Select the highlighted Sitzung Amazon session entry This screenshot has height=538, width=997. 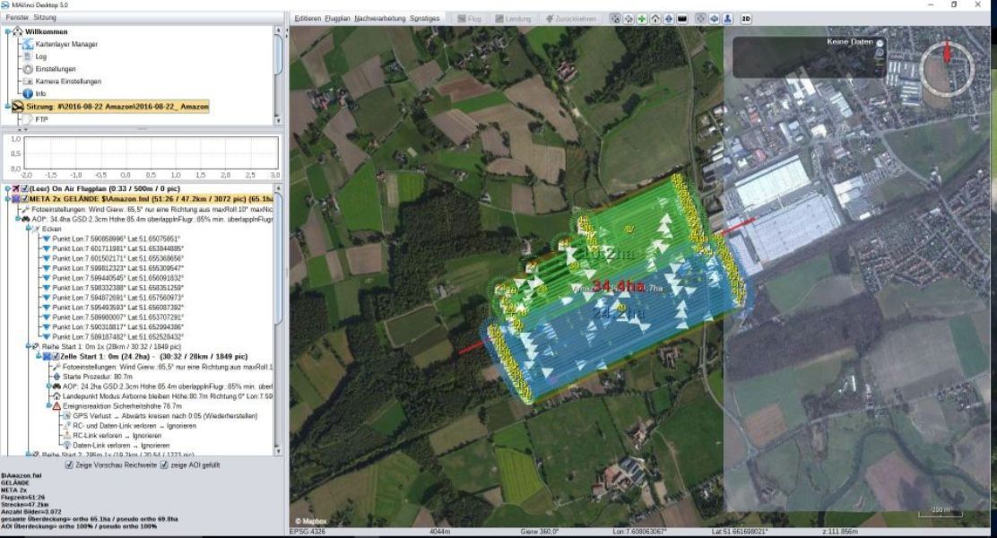click(126, 105)
